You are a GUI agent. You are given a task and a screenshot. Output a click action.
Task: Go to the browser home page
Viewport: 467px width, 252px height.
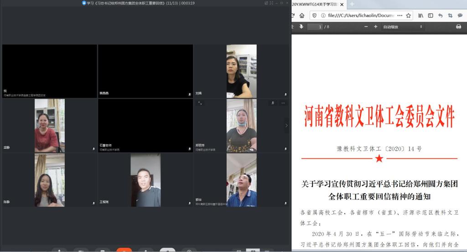pyautogui.click(x=302, y=16)
